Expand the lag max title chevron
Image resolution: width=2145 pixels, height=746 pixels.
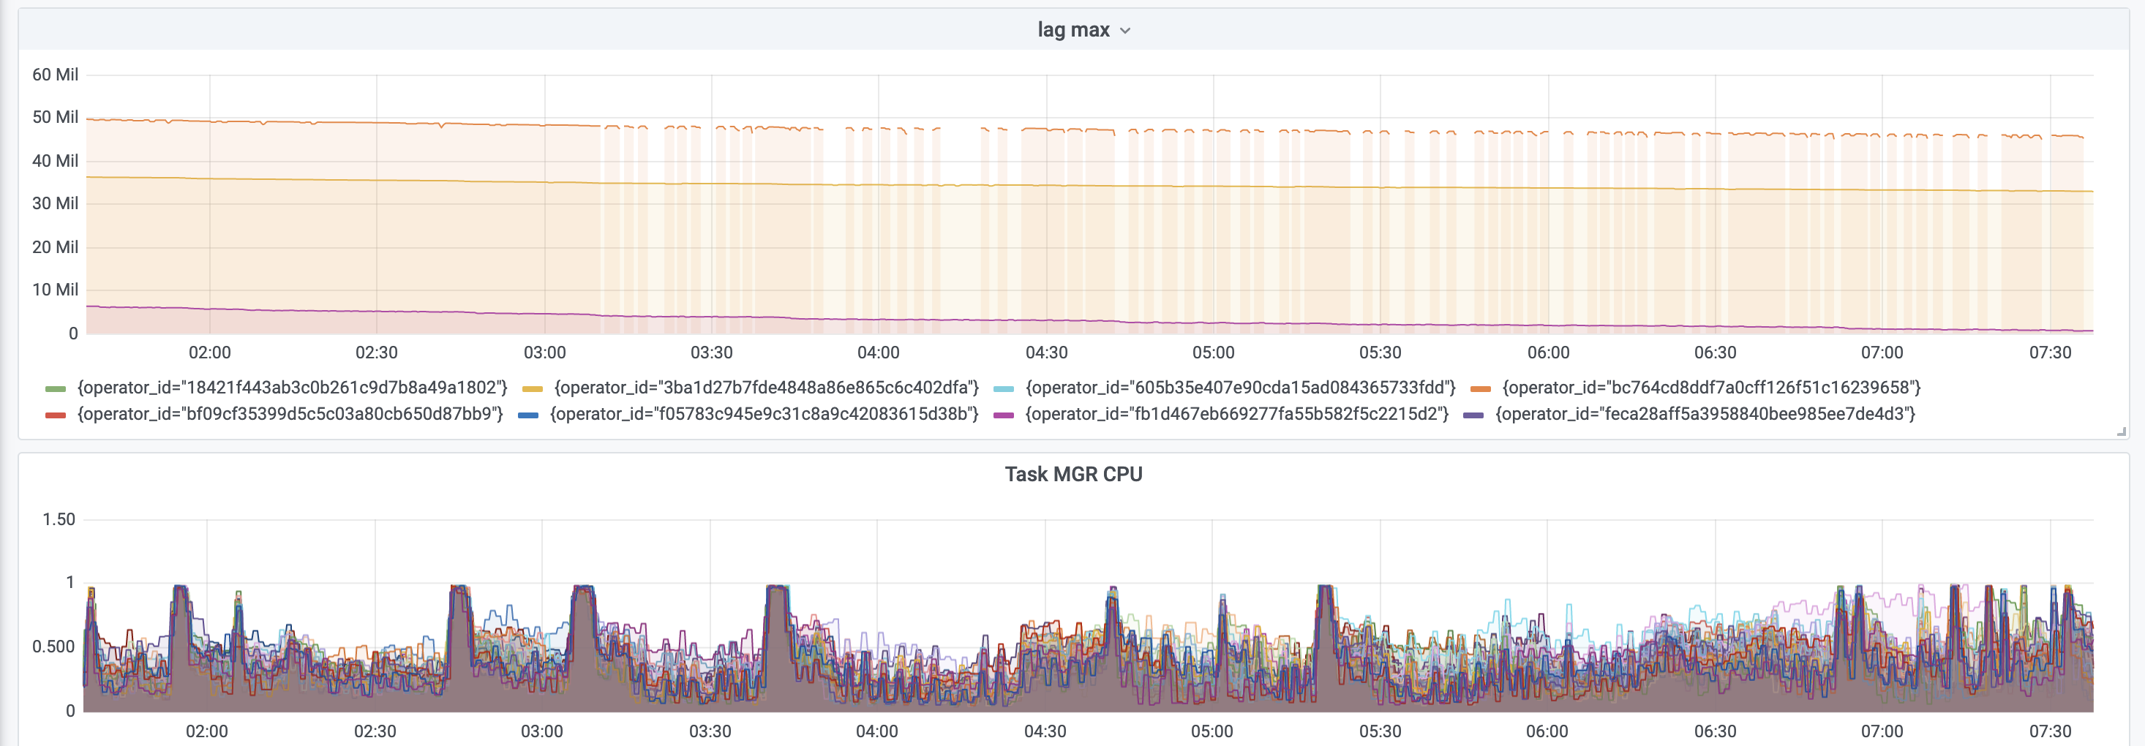coord(1125,31)
